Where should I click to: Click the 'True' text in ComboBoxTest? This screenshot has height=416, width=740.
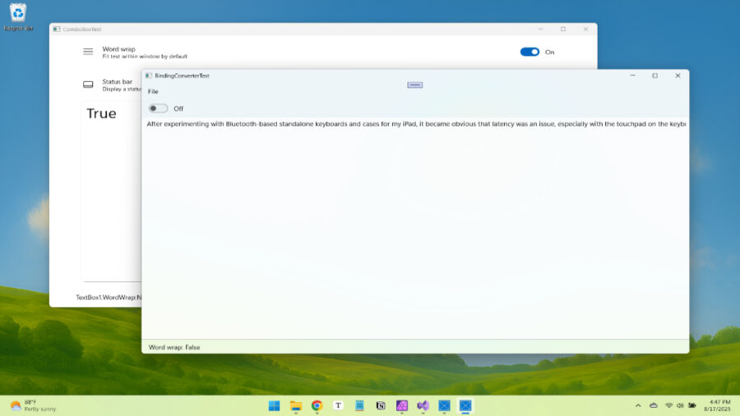point(101,113)
